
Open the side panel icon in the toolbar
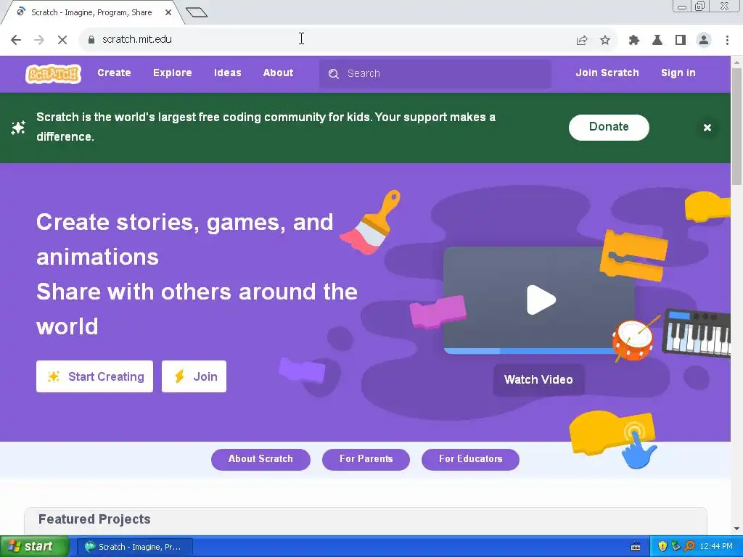coord(681,41)
